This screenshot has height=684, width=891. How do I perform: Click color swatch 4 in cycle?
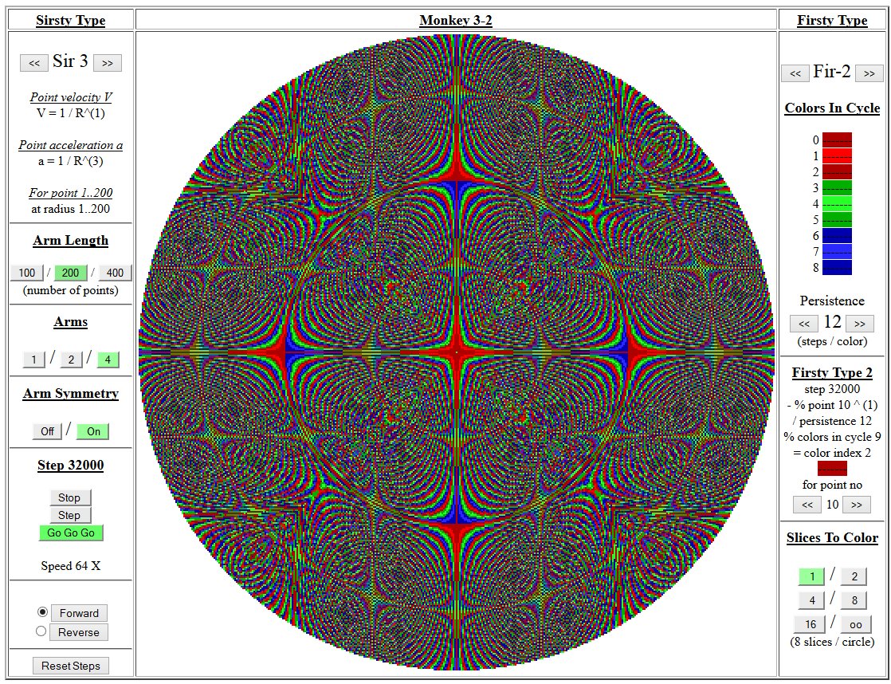click(837, 203)
